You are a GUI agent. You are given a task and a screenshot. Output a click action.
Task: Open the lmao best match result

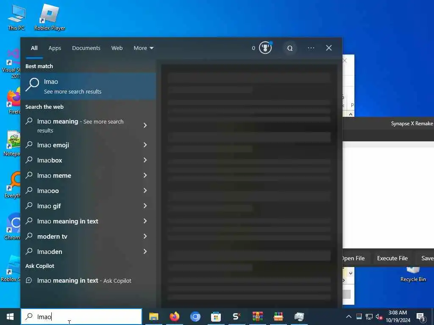point(89,86)
